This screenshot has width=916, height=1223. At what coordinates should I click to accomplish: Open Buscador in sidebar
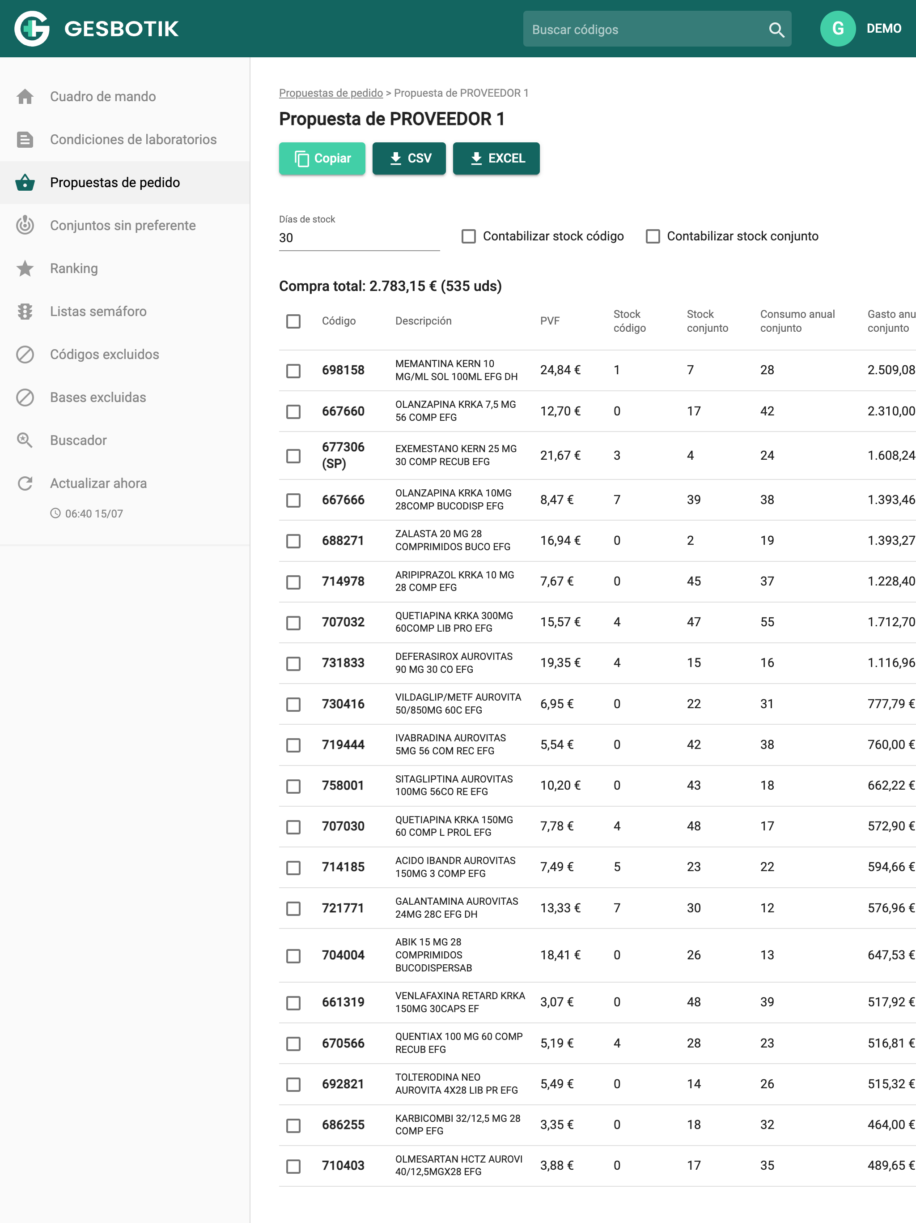125,440
